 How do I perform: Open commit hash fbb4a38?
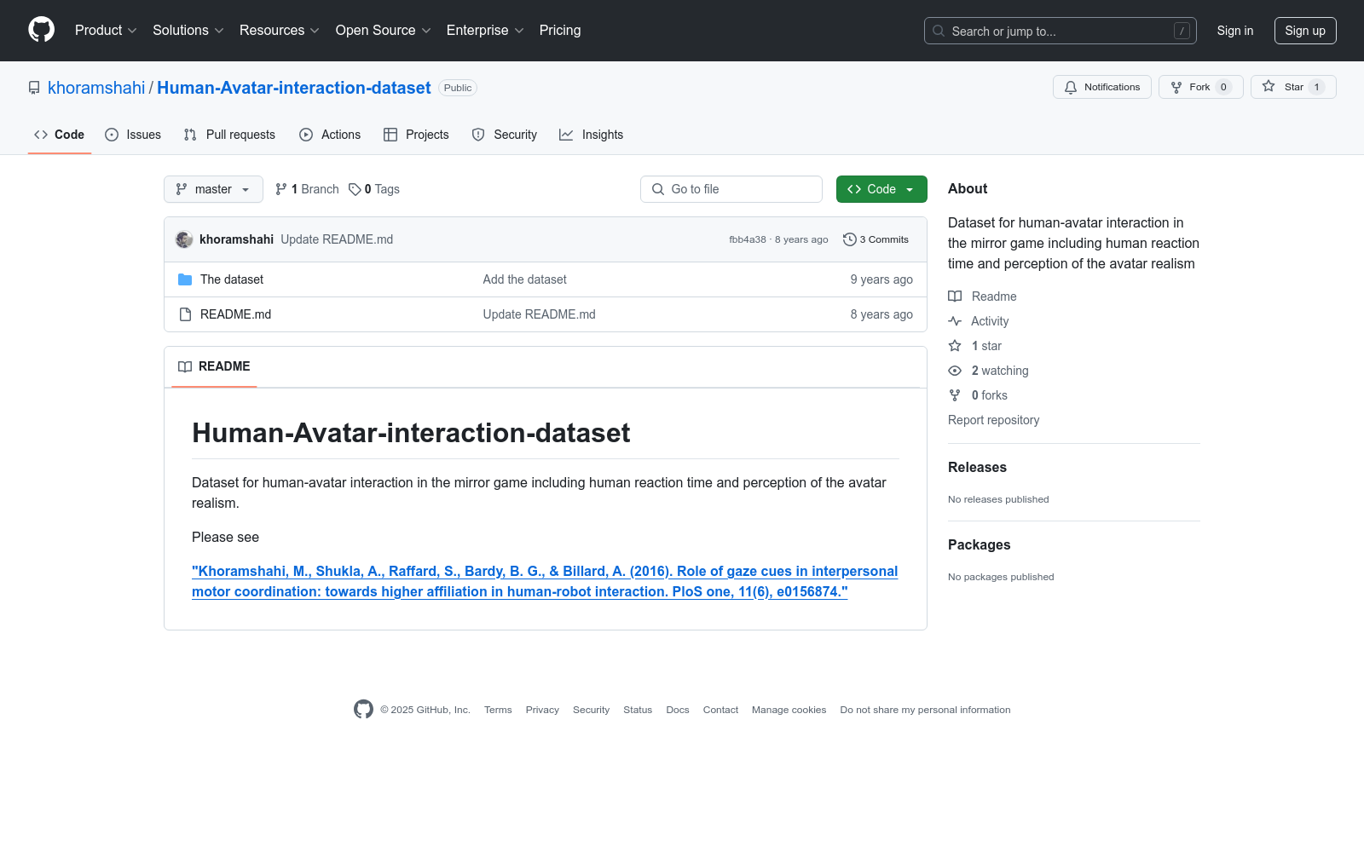[748, 239]
